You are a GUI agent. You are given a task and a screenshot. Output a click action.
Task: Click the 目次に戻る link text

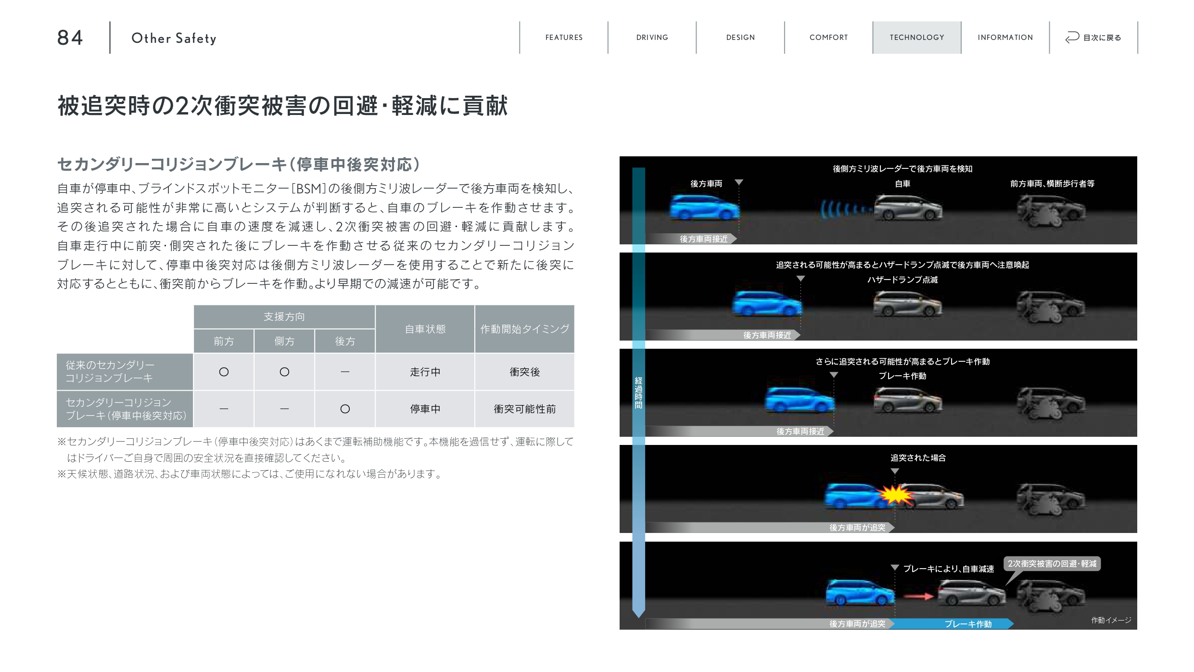(1102, 38)
